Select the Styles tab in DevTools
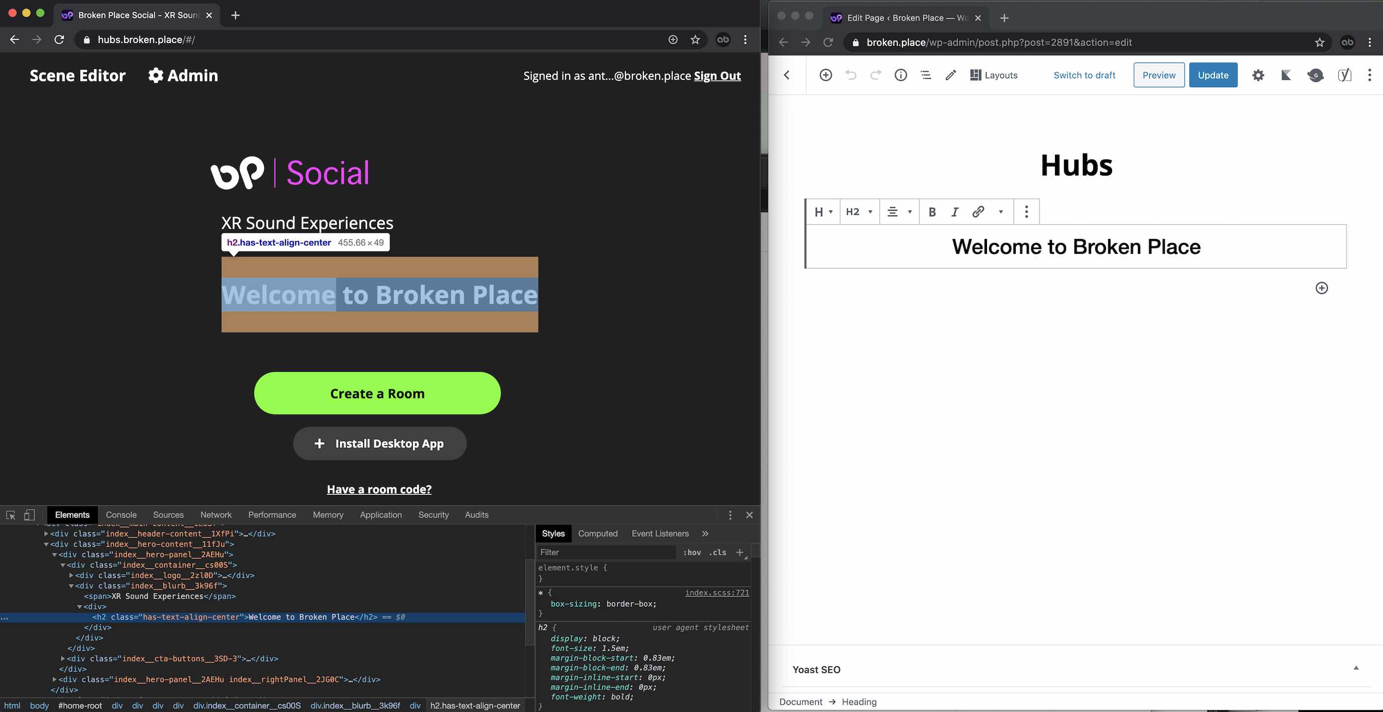 (552, 533)
